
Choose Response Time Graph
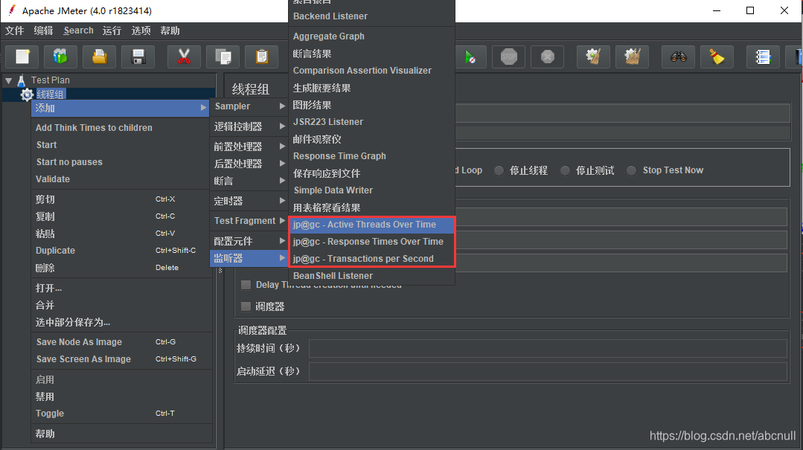coord(372,156)
